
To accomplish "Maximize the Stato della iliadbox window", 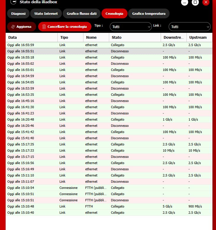I will 195,2.
